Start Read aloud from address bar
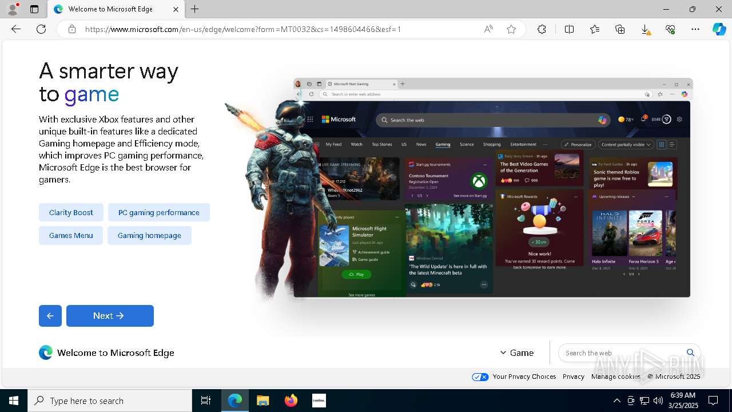The image size is (732, 412). coord(488,29)
